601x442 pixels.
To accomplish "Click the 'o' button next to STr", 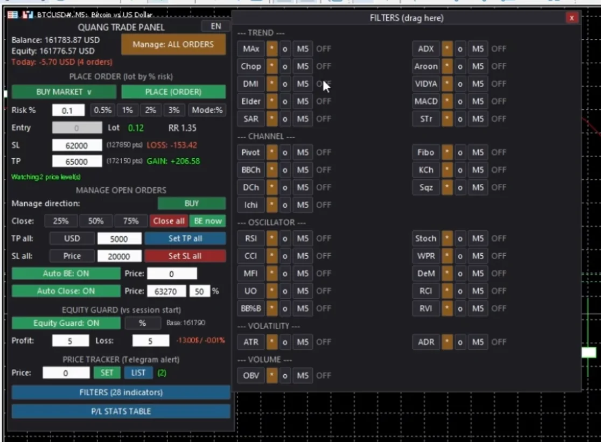I will pos(460,119).
